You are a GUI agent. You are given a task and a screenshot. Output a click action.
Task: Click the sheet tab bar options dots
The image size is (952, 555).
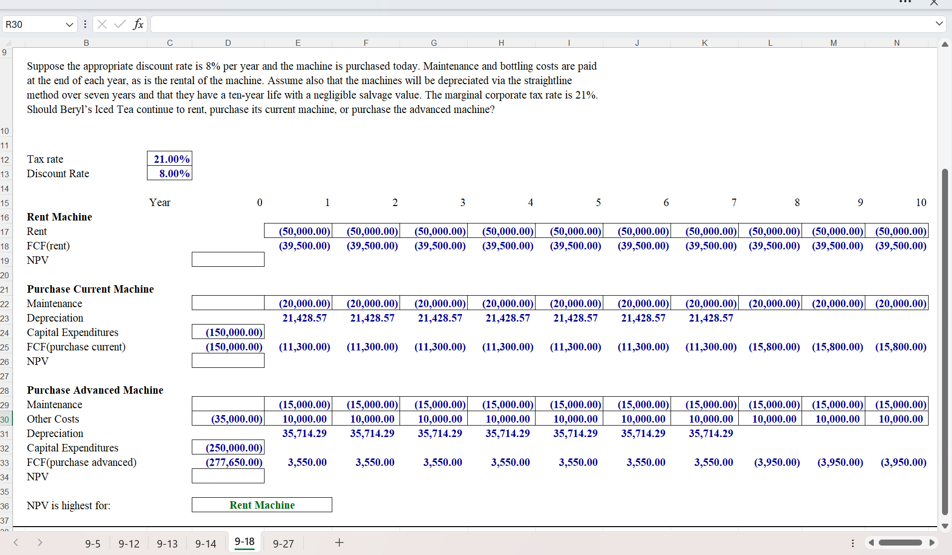[x=853, y=543]
